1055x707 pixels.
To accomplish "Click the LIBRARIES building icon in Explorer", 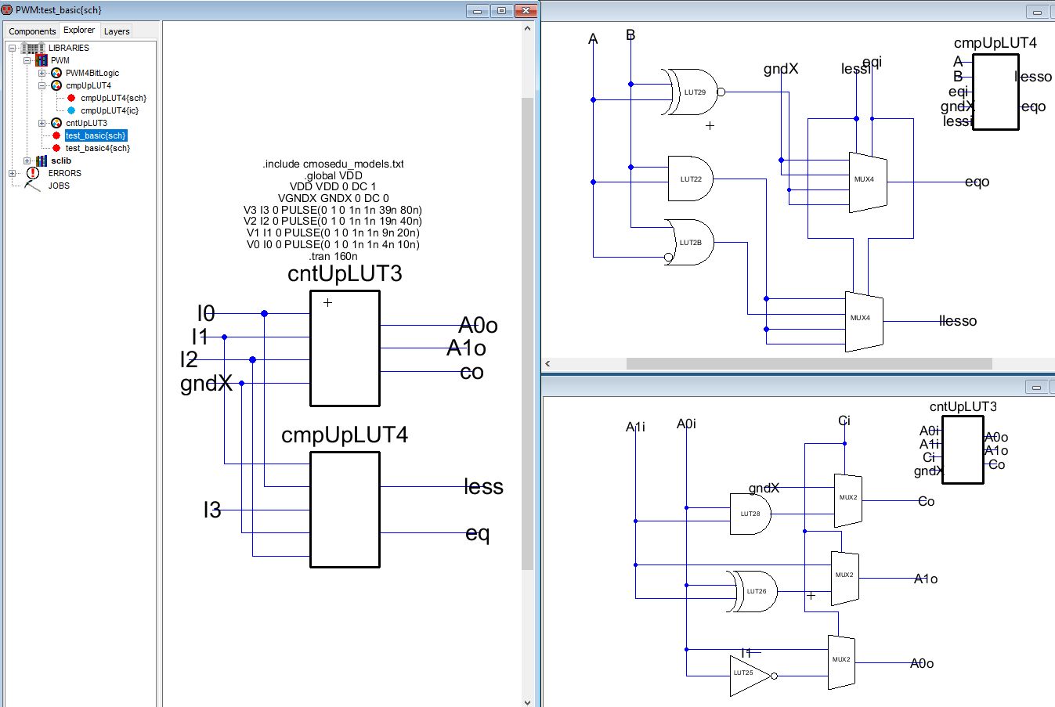I will click(x=32, y=48).
